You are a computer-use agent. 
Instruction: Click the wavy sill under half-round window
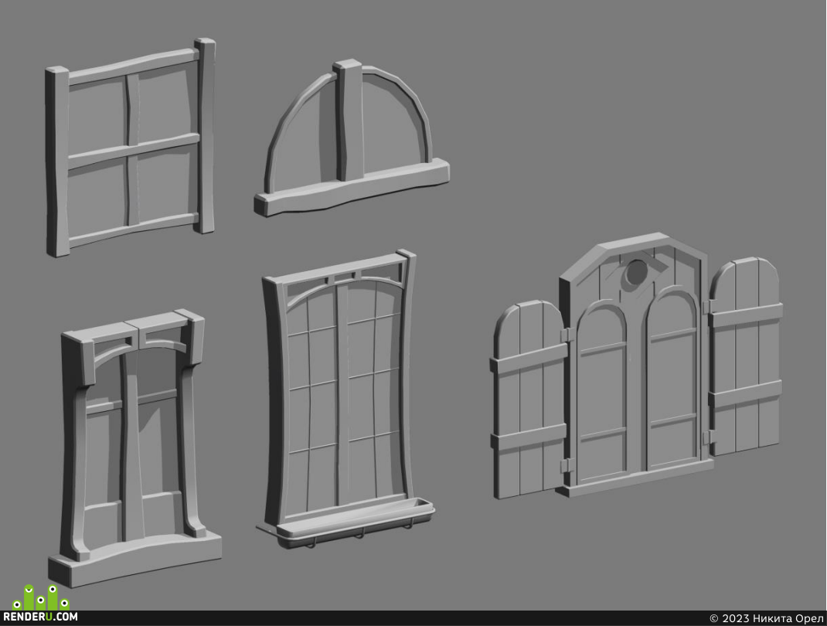click(x=352, y=189)
